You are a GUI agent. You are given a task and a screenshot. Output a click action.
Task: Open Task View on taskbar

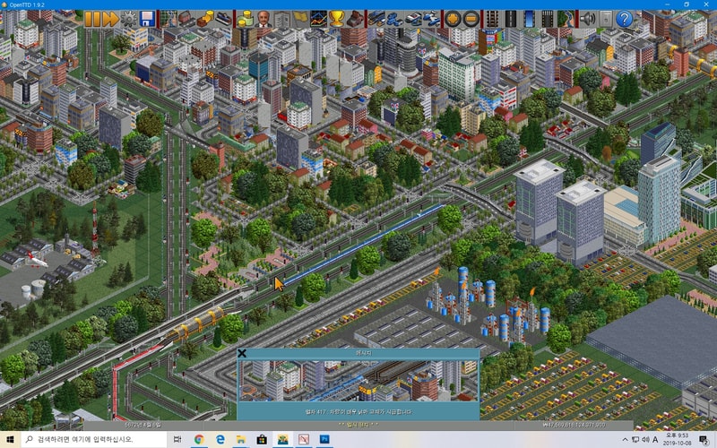pyautogui.click(x=177, y=439)
